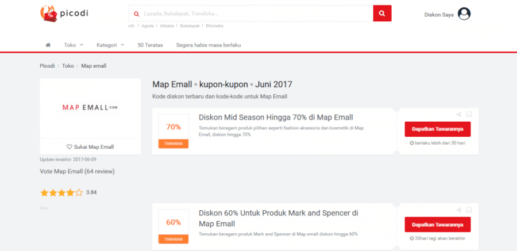Click the Bhinneka suggestion link
Viewport: 517px width, 251px height.
(215, 26)
